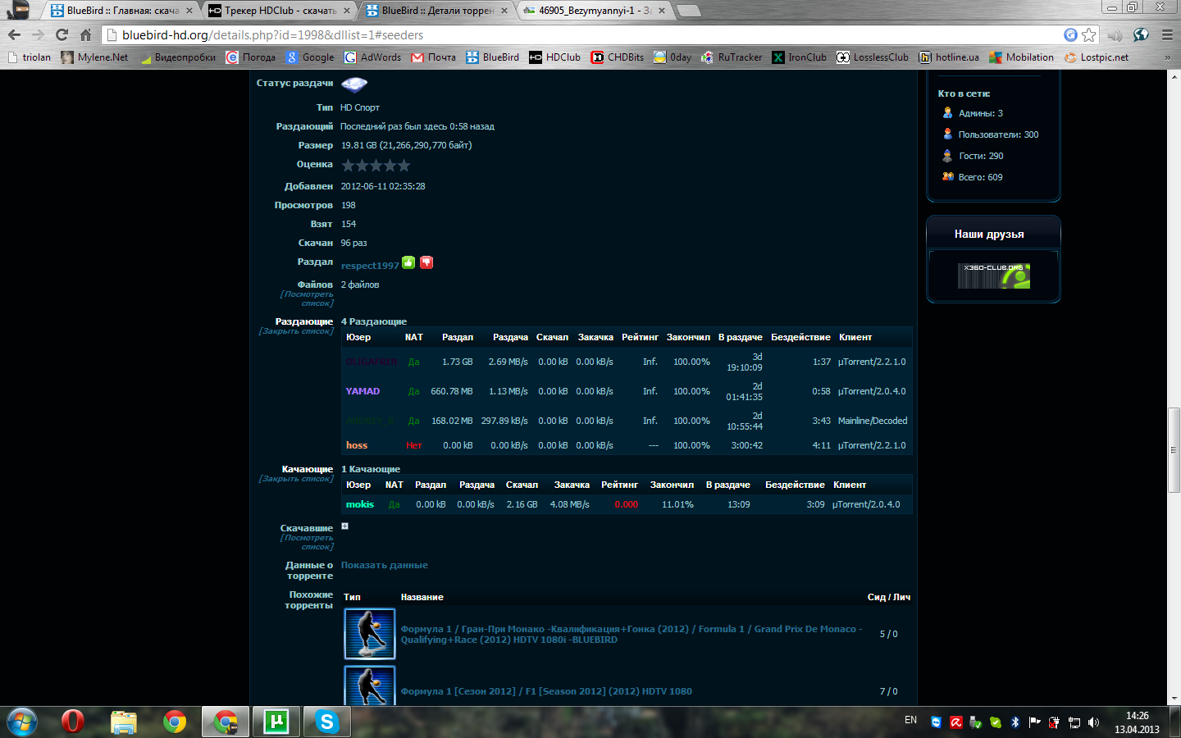Show more bookmarks with the chevron
Screen dimensions: 1181x738
tap(1167, 57)
